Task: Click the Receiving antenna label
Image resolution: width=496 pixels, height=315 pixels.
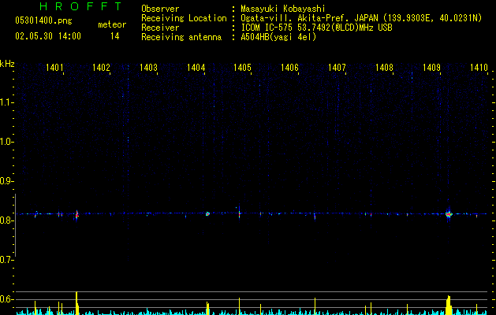Action: coord(181,37)
